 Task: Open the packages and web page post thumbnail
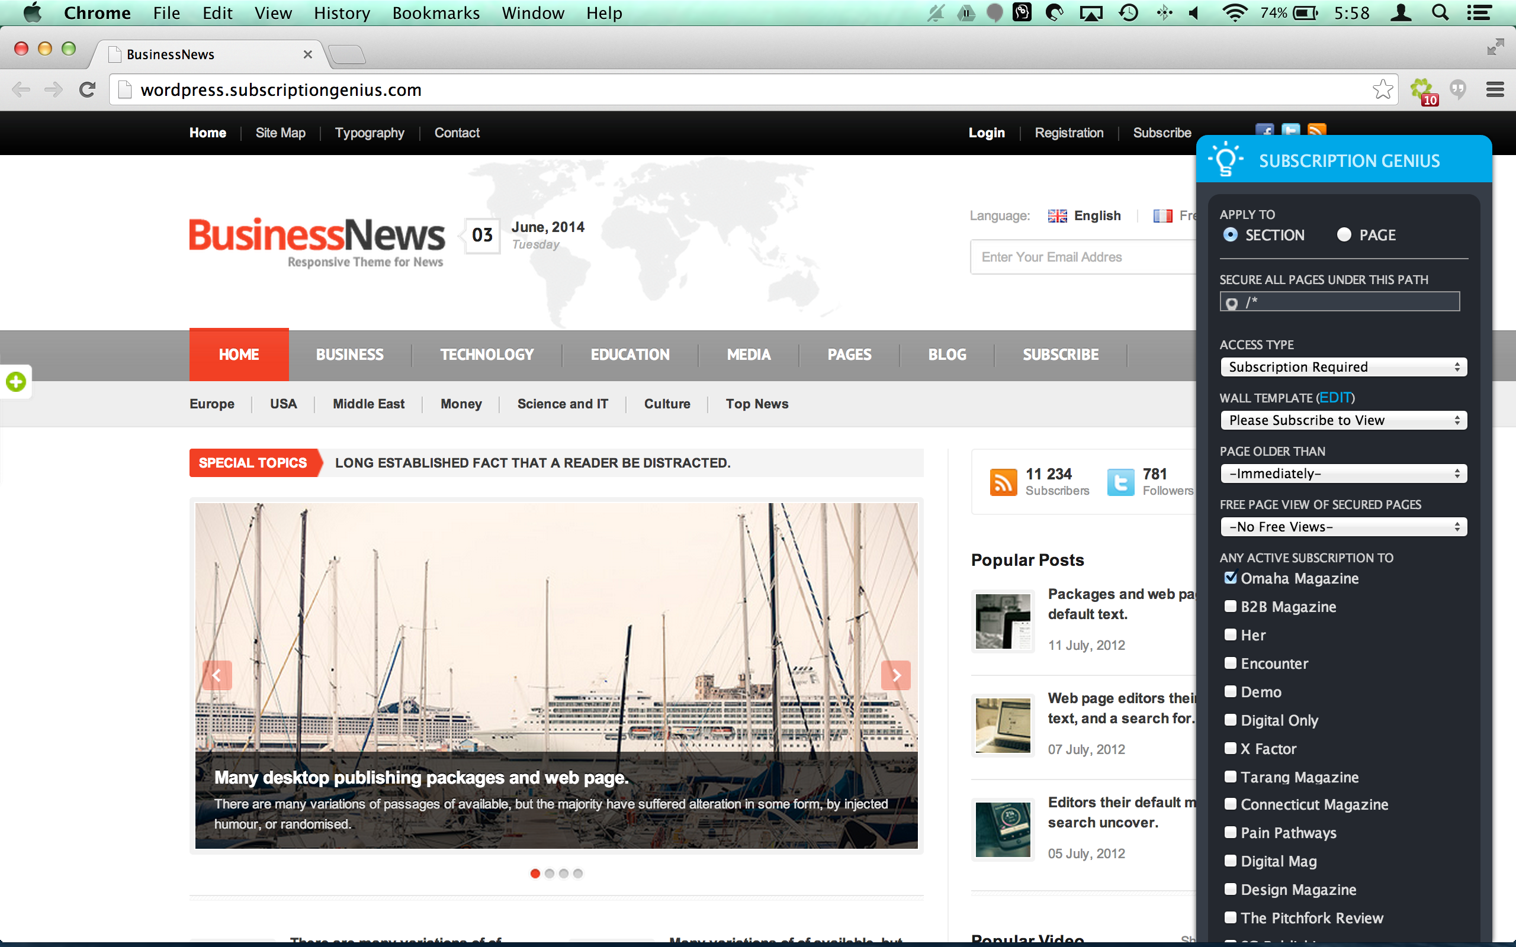1003,621
